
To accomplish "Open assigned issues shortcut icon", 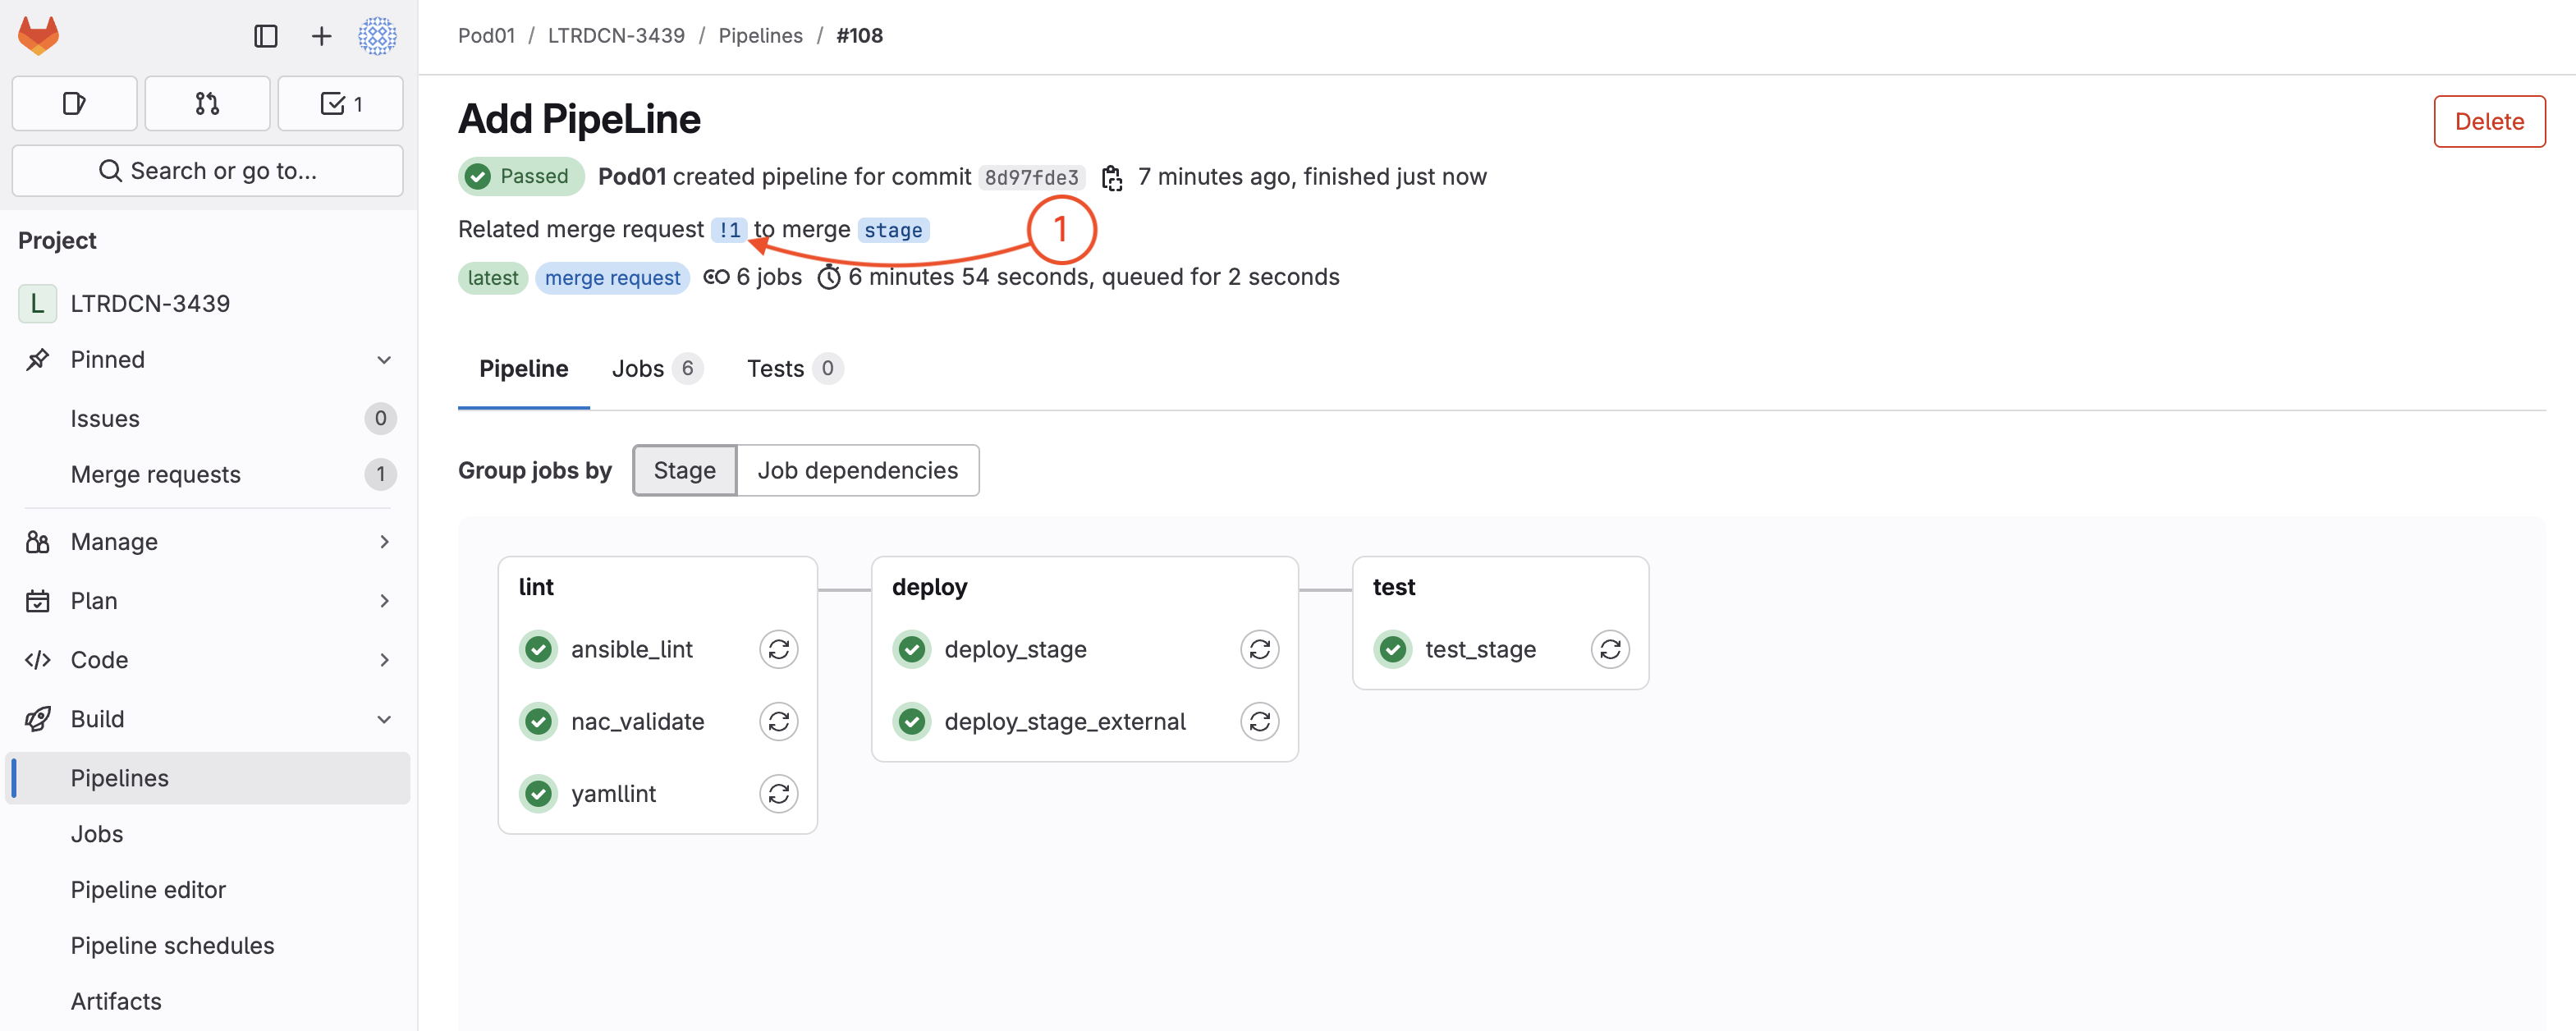I will 74,103.
